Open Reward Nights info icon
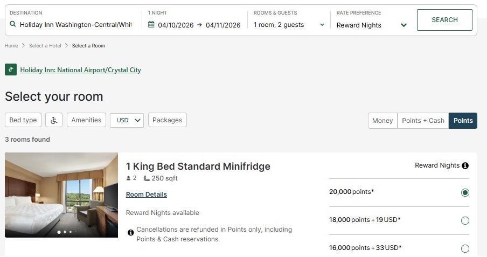This screenshot has width=487, height=257. coord(465,165)
